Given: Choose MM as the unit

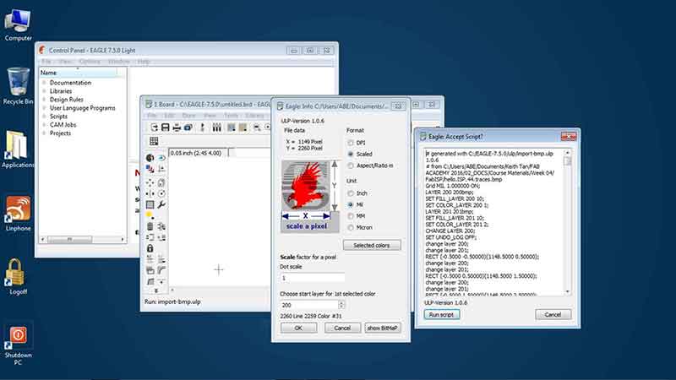Looking at the screenshot, I should tap(351, 216).
